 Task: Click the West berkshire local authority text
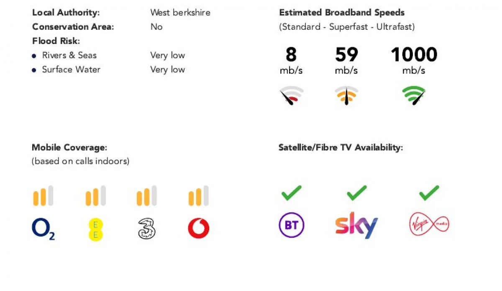pos(180,13)
